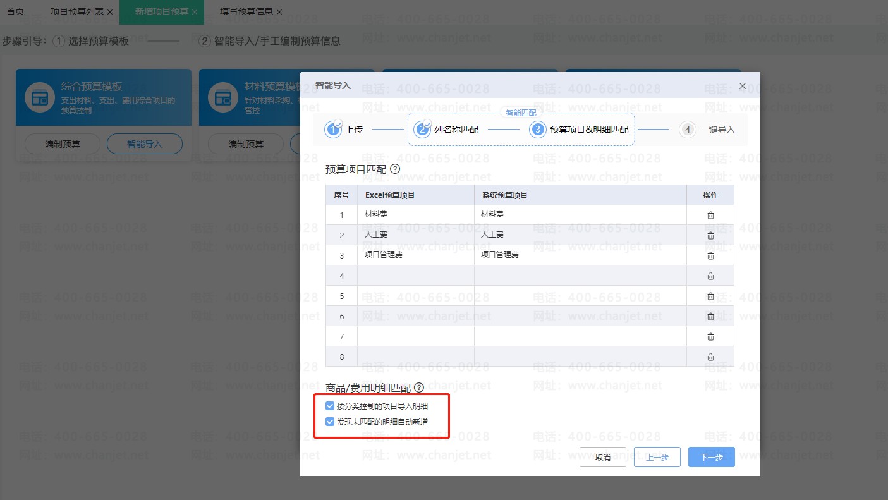This screenshot has height=500, width=888.
Task: Click the Excel预算项目 column header
Action: pos(416,195)
